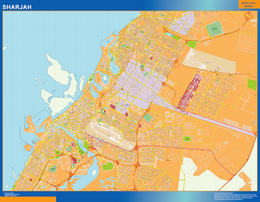Click the green square park at far right
260x202 pixels.
[x=252, y=84]
